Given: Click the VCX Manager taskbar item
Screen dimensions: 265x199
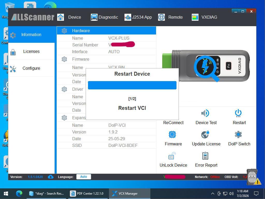Looking at the screenshot, I should [x=129, y=194].
